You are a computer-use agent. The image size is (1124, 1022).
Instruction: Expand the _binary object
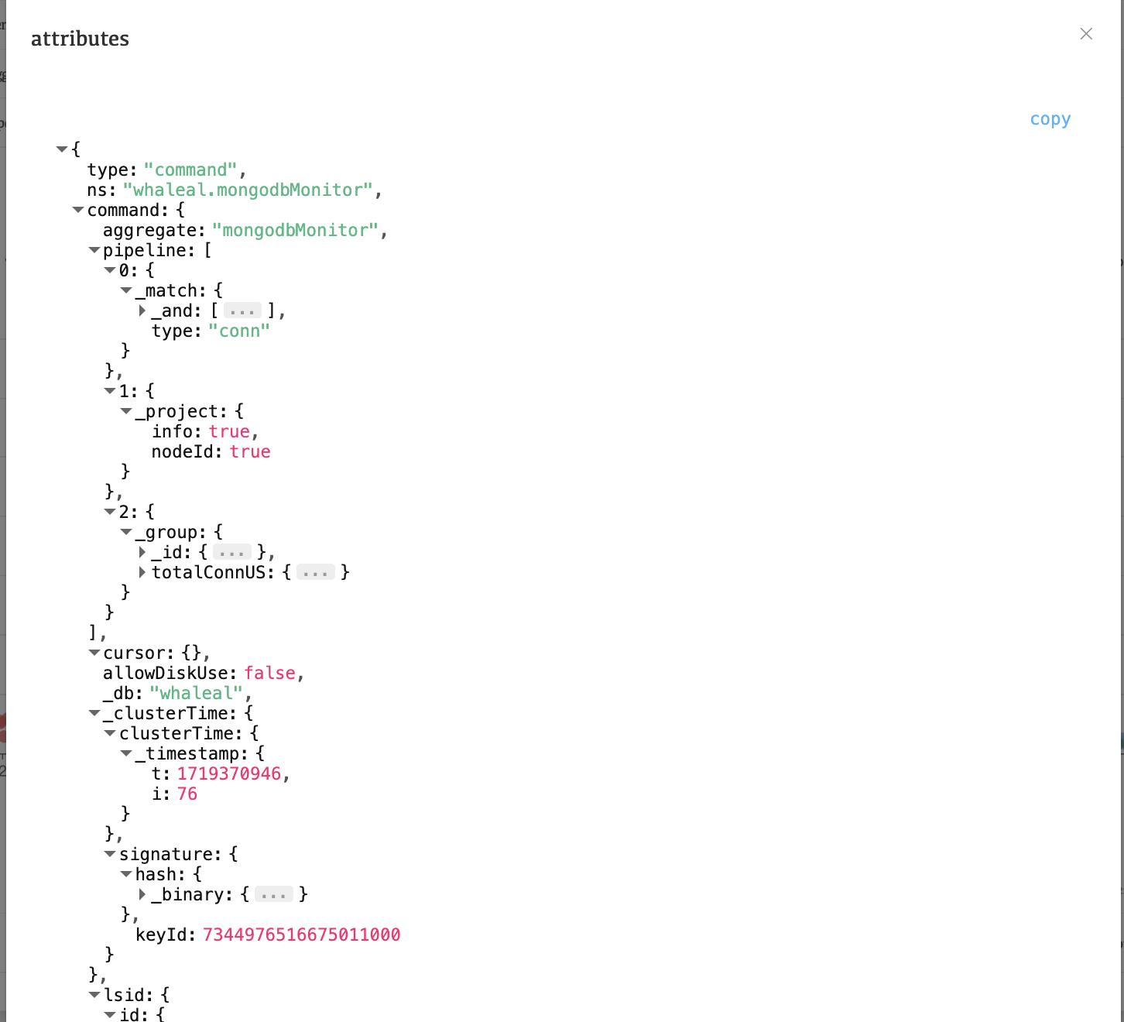pyautogui.click(x=142, y=894)
